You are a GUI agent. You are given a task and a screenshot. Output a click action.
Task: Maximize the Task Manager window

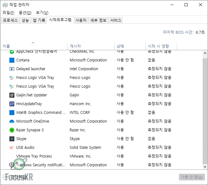(x=186, y=5)
